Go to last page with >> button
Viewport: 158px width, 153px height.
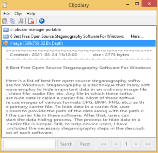[x=148, y=144]
